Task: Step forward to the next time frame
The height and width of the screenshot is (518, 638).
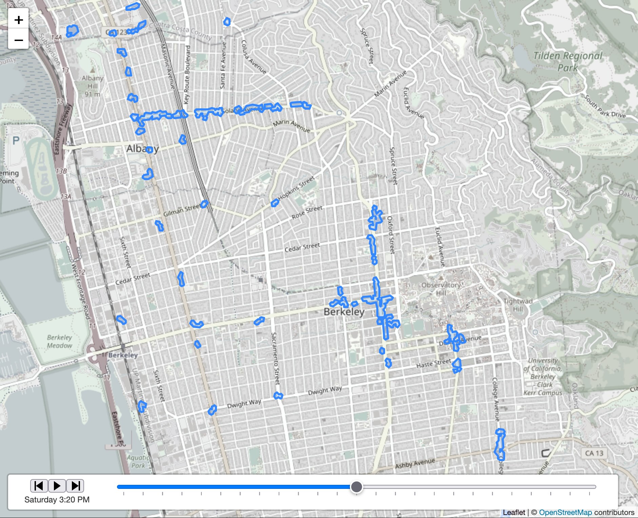Action: pyautogui.click(x=75, y=486)
